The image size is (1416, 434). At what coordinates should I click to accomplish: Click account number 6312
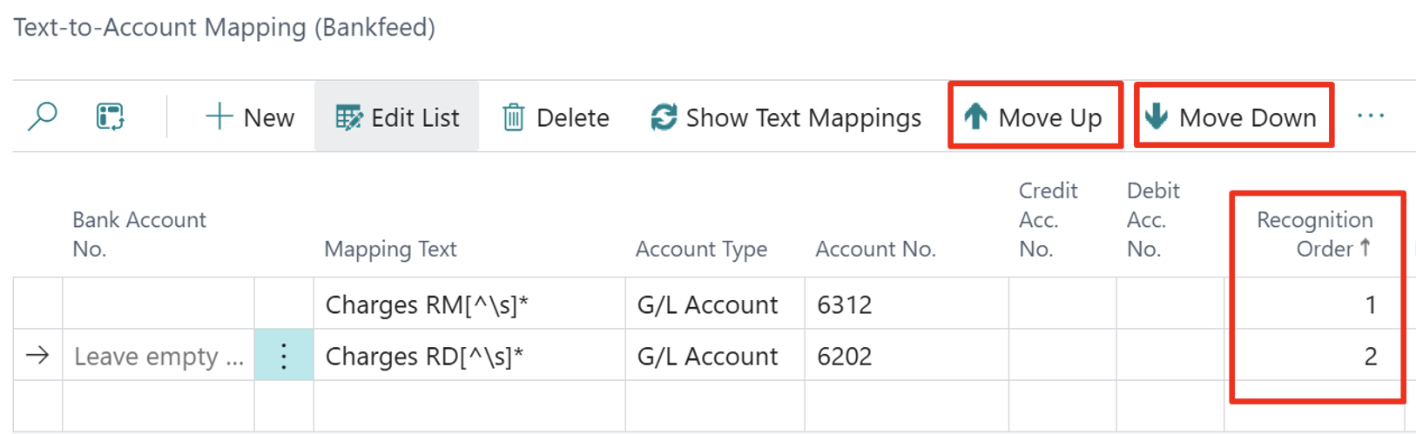(845, 305)
